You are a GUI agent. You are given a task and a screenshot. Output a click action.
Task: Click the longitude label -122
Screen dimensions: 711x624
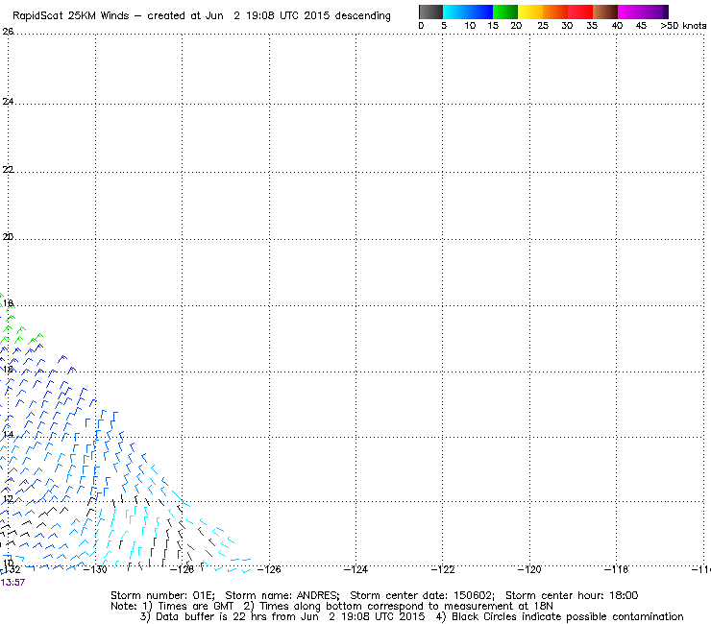(x=443, y=569)
